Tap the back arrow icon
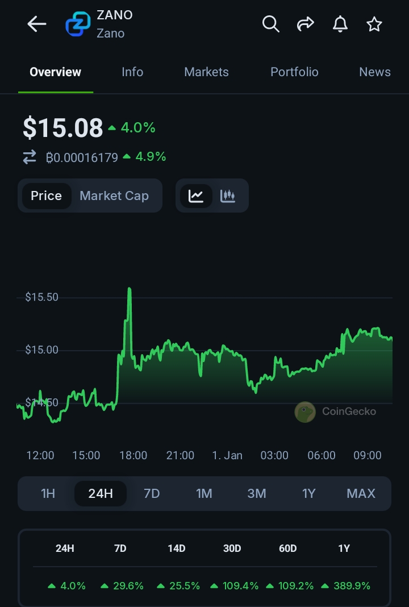The height and width of the screenshot is (607, 409). coord(37,24)
